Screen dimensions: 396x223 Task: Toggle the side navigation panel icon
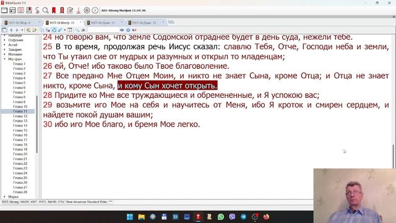(x=12, y=11)
